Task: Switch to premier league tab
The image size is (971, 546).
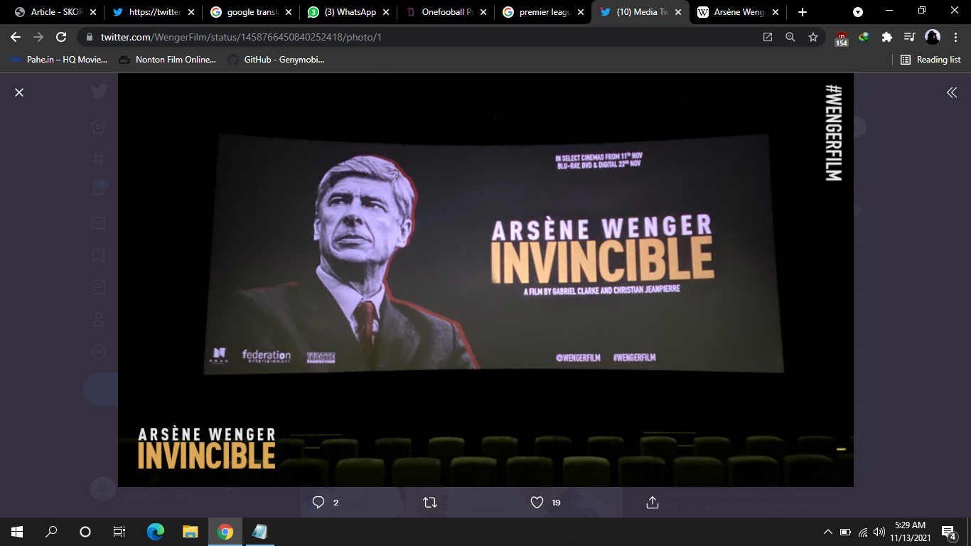Action: click(x=542, y=12)
